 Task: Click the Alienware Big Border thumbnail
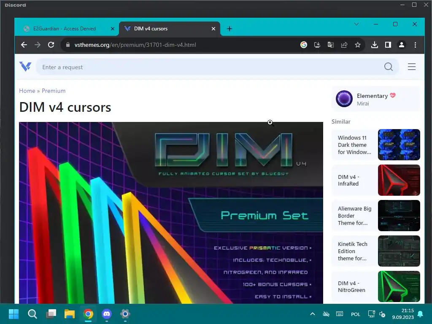399,216
